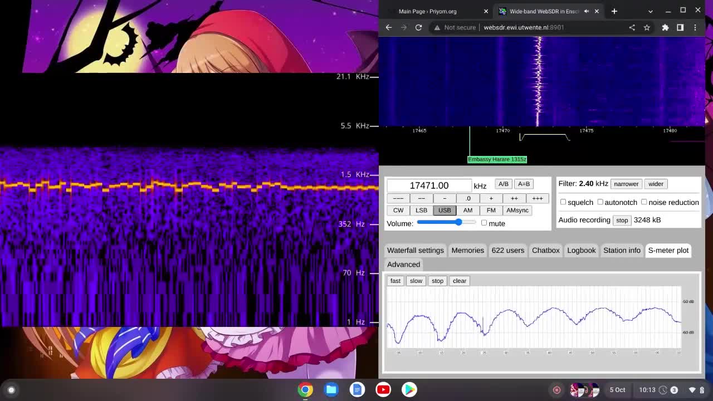
Task: Open the Waterfall settings tab
Action: pos(416,250)
